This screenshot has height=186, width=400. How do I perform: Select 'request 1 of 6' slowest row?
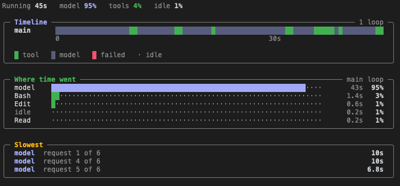click(199, 153)
